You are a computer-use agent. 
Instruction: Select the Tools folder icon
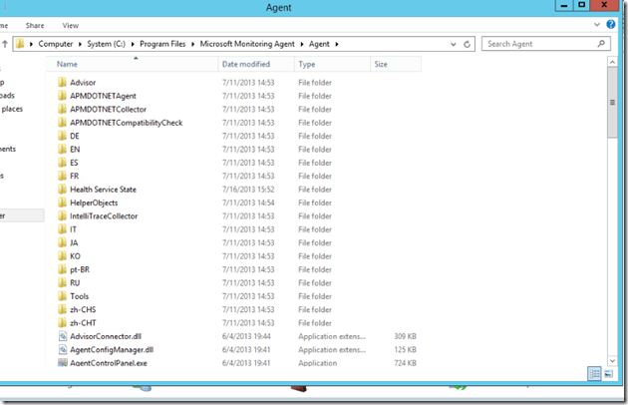pos(62,296)
